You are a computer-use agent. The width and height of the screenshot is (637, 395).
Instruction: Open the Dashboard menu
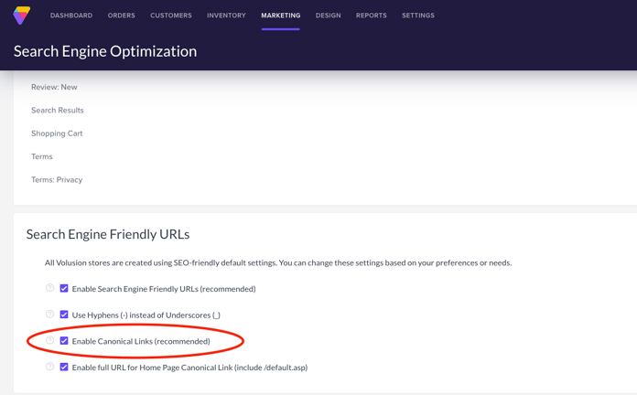tap(71, 16)
